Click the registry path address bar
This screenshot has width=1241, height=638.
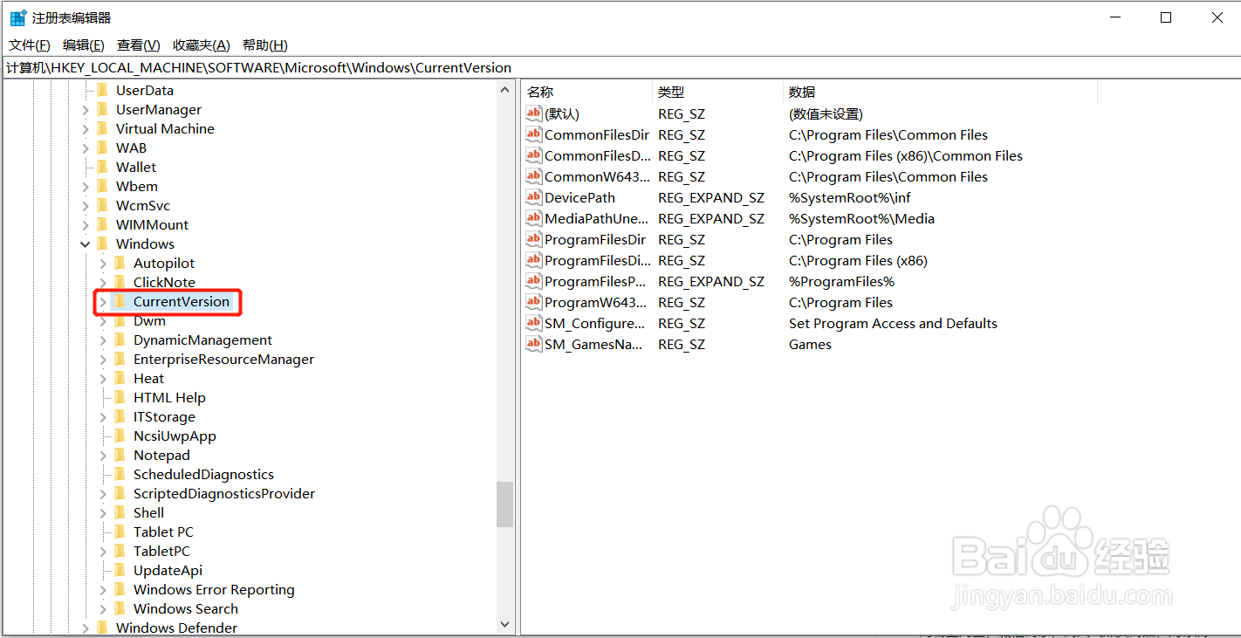620,67
